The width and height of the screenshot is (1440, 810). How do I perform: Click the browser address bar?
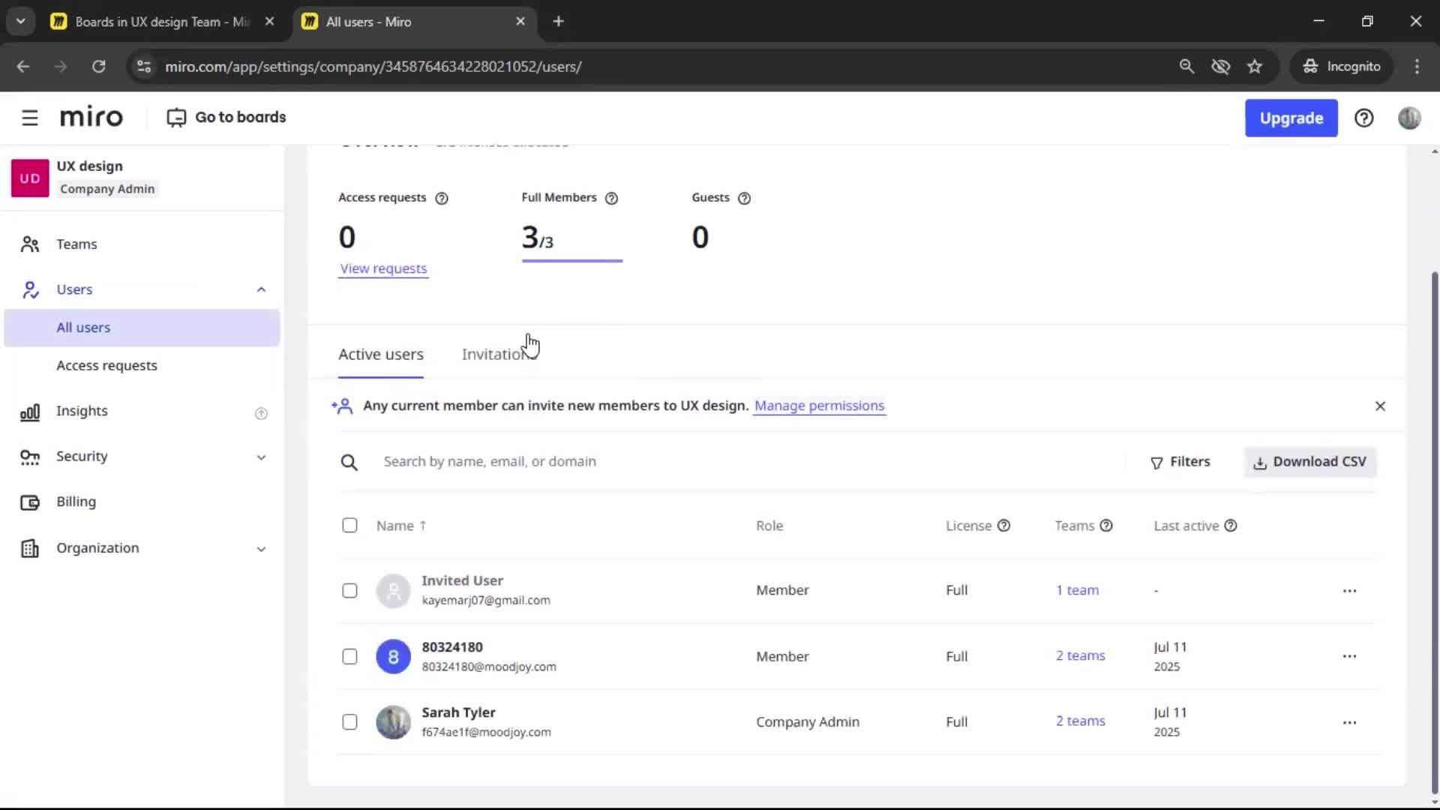[652, 66]
